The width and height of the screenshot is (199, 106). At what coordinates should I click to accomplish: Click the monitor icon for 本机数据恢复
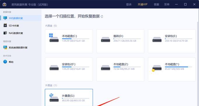click(x=5, y=18)
